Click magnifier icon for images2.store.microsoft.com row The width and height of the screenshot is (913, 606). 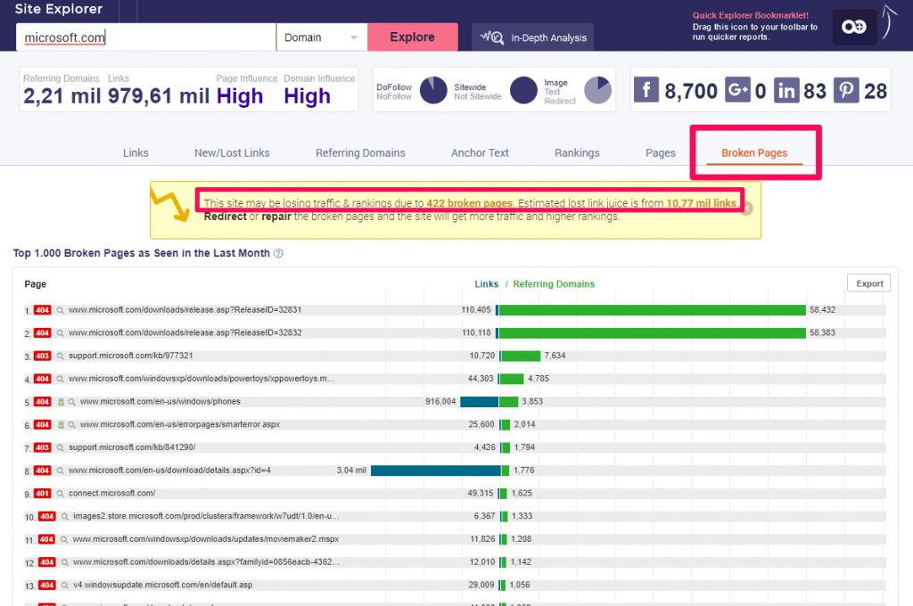pos(64,516)
